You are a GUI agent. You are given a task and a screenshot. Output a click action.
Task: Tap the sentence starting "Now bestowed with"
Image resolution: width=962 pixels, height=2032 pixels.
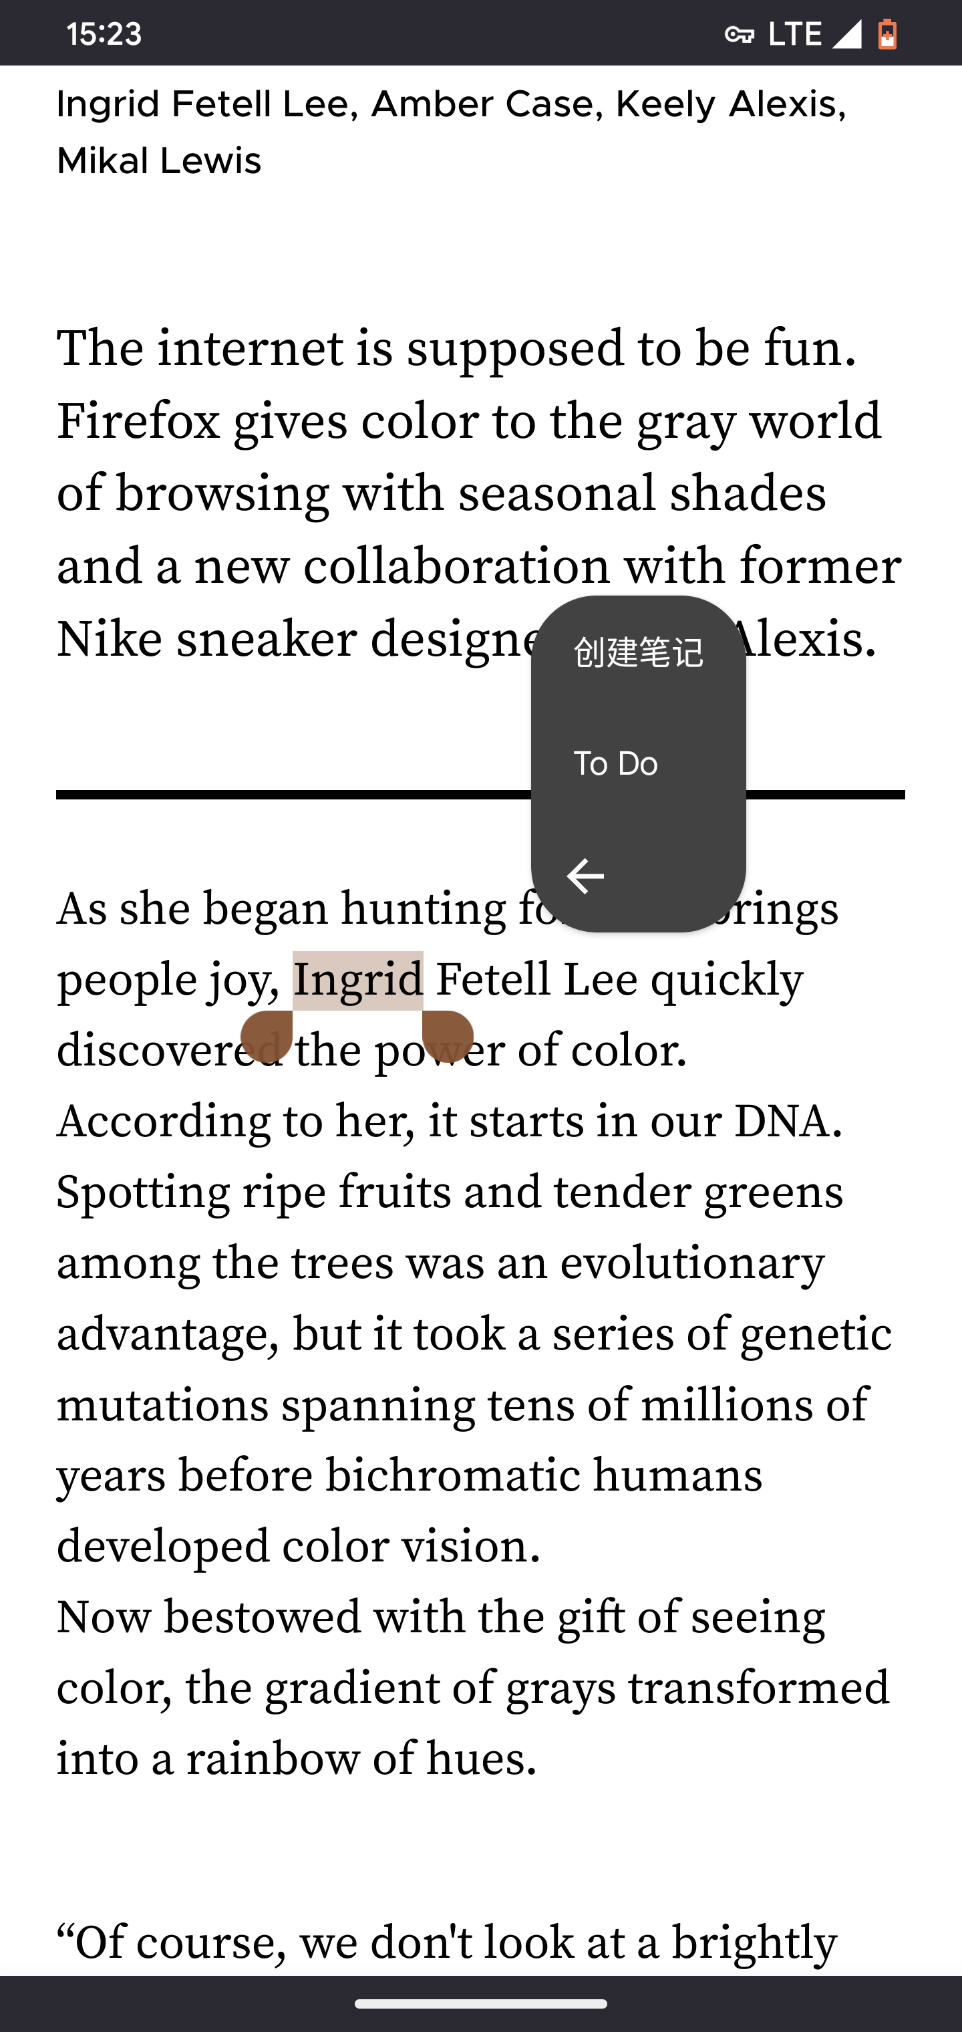(x=440, y=1617)
